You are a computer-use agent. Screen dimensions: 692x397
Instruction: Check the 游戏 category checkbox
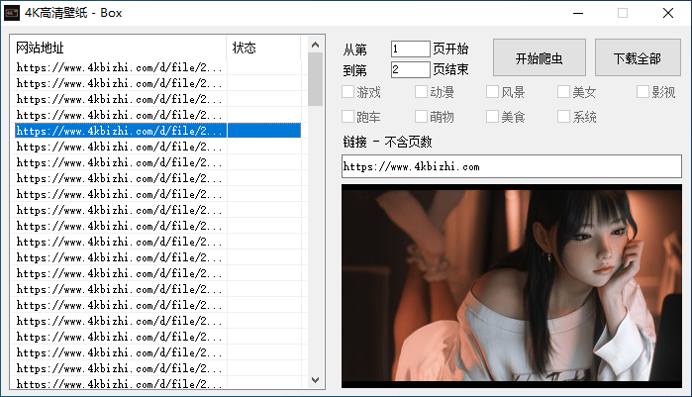click(x=347, y=93)
